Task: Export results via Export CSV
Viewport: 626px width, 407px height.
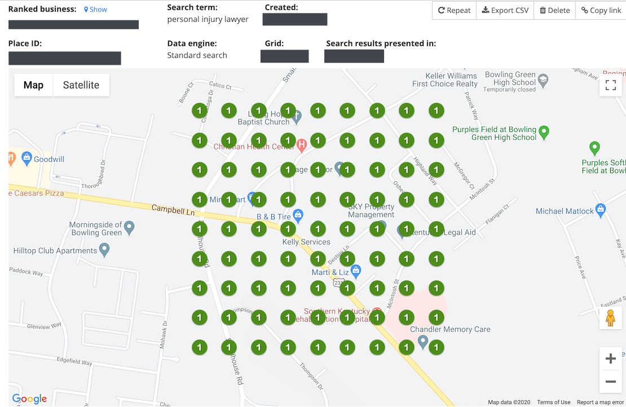Action: (x=505, y=10)
